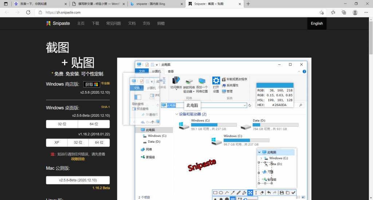The height and width of the screenshot is (200, 373).
Task: Open the 主页 nav item
Action: 81,23
